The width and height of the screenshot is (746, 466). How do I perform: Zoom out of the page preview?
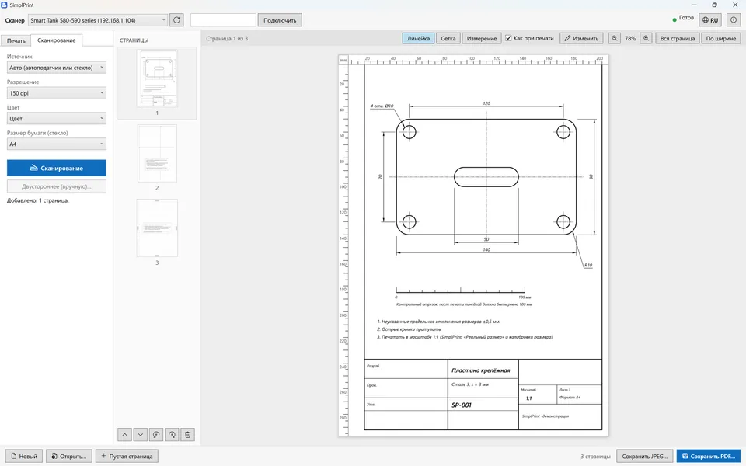tap(614, 38)
